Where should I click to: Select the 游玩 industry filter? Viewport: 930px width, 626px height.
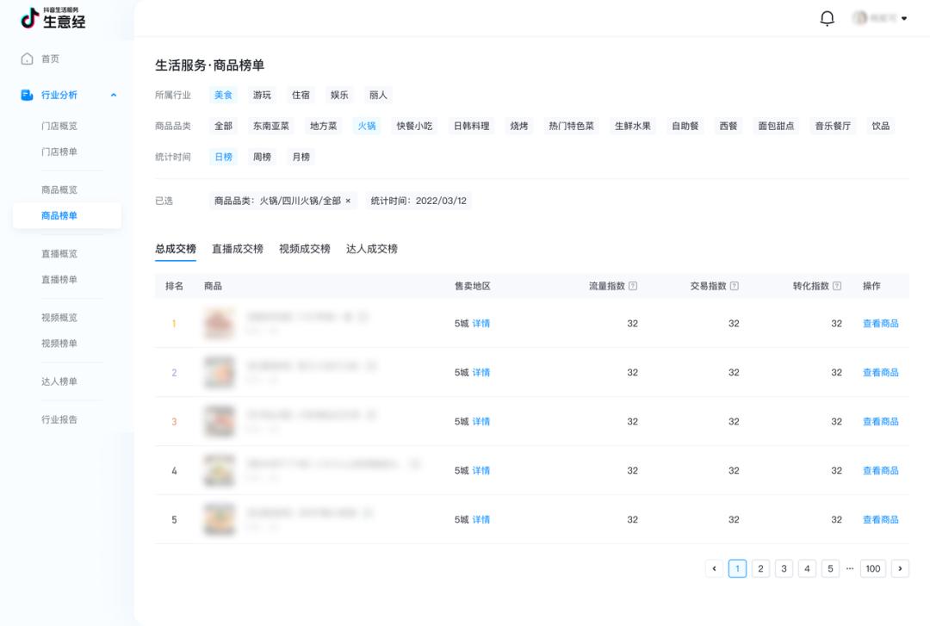(x=263, y=95)
